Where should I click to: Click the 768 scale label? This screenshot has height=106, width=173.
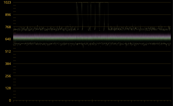(x=8, y=27)
